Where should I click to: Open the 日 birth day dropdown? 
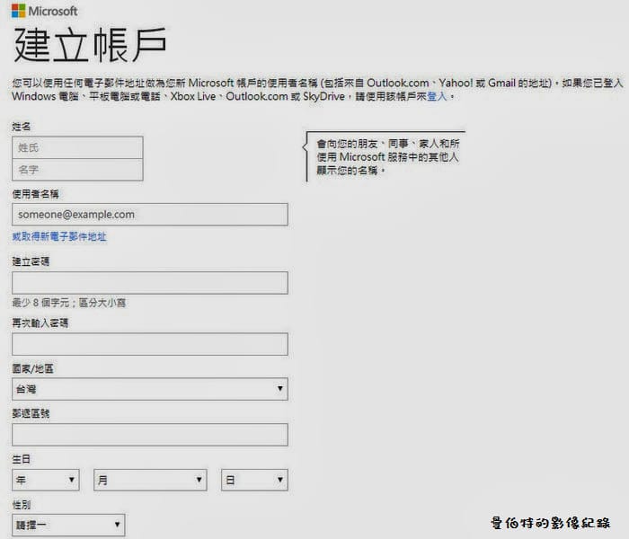tap(254, 480)
